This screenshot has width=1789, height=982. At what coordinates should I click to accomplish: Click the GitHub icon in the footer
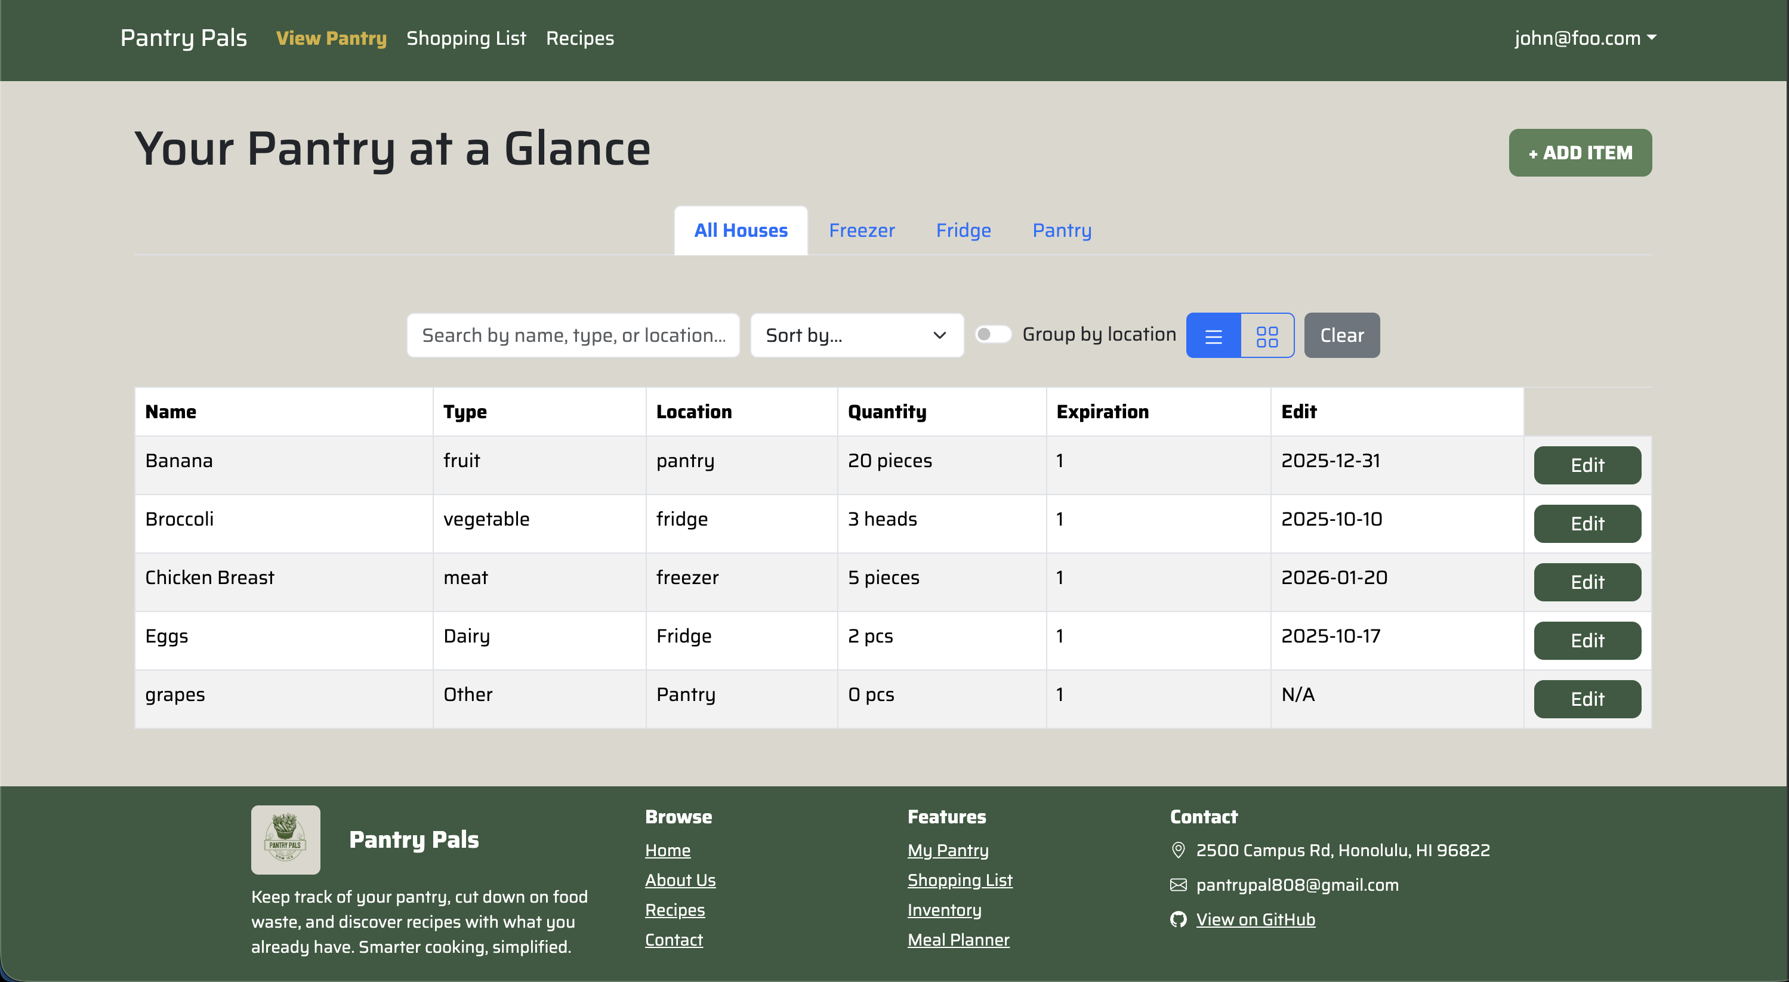point(1178,919)
